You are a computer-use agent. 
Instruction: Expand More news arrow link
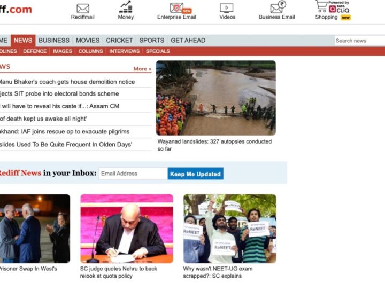click(142, 69)
